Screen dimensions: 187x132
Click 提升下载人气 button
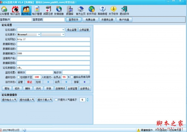click(x=45, y=100)
